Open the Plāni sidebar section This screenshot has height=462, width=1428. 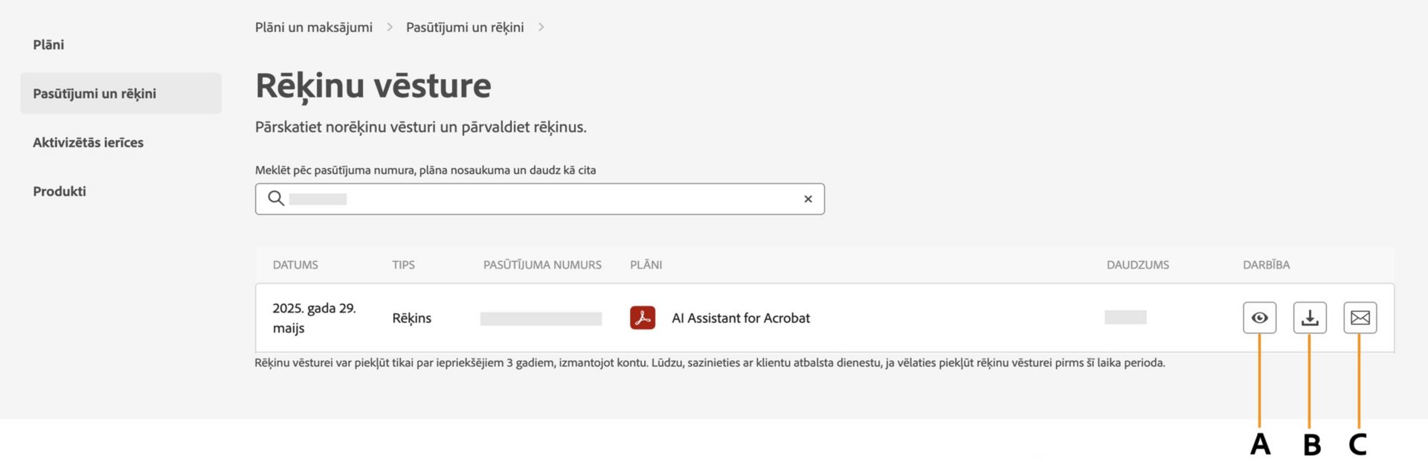pyautogui.click(x=48, y=45)
